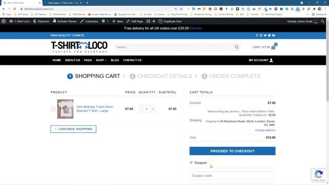Viewport: 329px width, 185px height.
Task: Visit the Pinterest social icon
Action: pos(269,35)
